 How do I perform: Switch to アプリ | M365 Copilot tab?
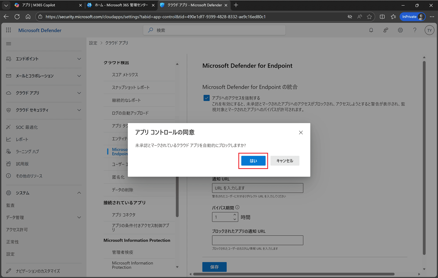(48, 5)
